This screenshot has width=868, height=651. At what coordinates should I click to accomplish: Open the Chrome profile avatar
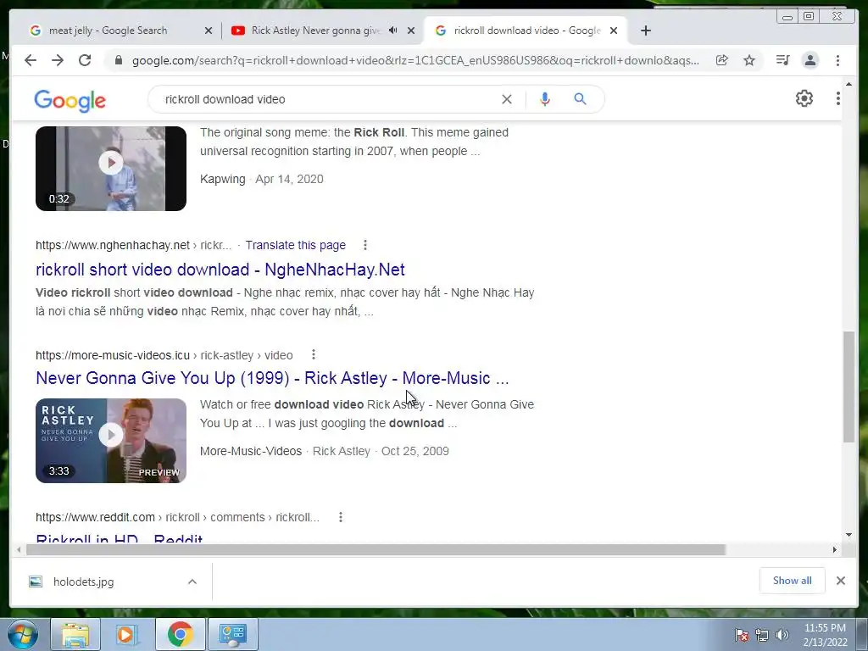810,60
